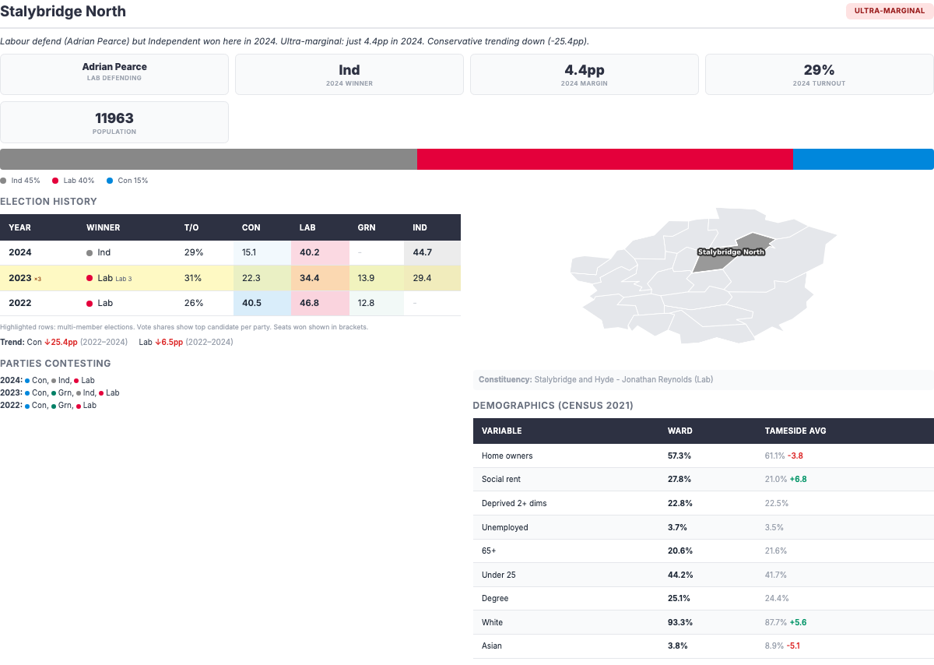
Task: Click the red Lab dot beside the 2023 winner
Action: click(x=91, y=278)
